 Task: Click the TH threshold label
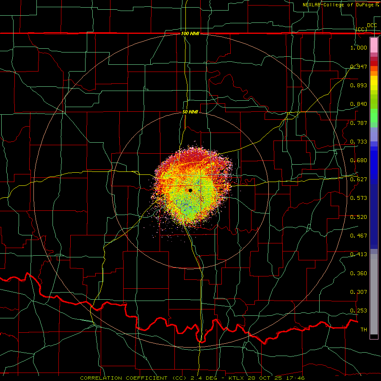pos(364,329)
